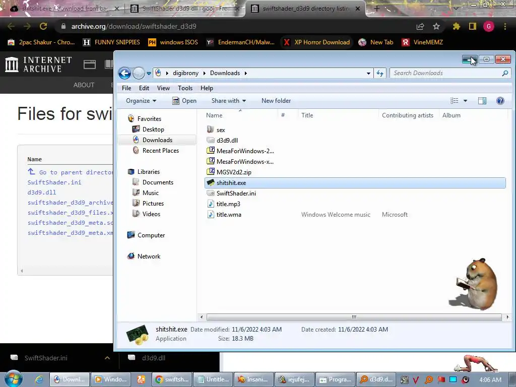Open the windows ISOS bookmark
Screen dimensions: 516x387
(x=173, y=42)
